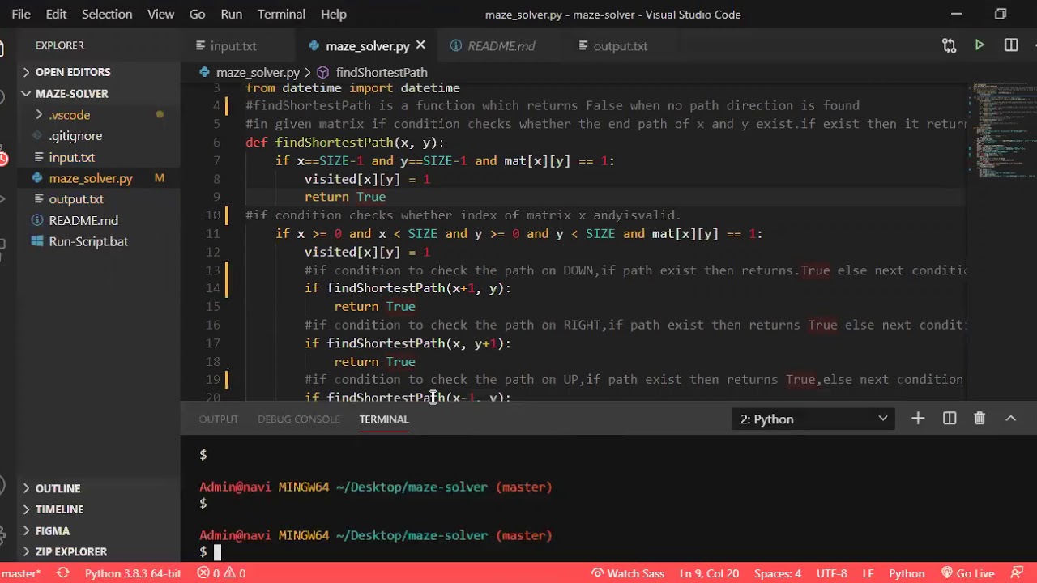Split the terminal panel
Viewport: 1037px width, 583px height.
pyautogui.click(x=950, y=419)
